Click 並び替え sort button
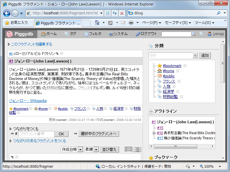This screenshot has height=172, width=230. pos(110,149)
